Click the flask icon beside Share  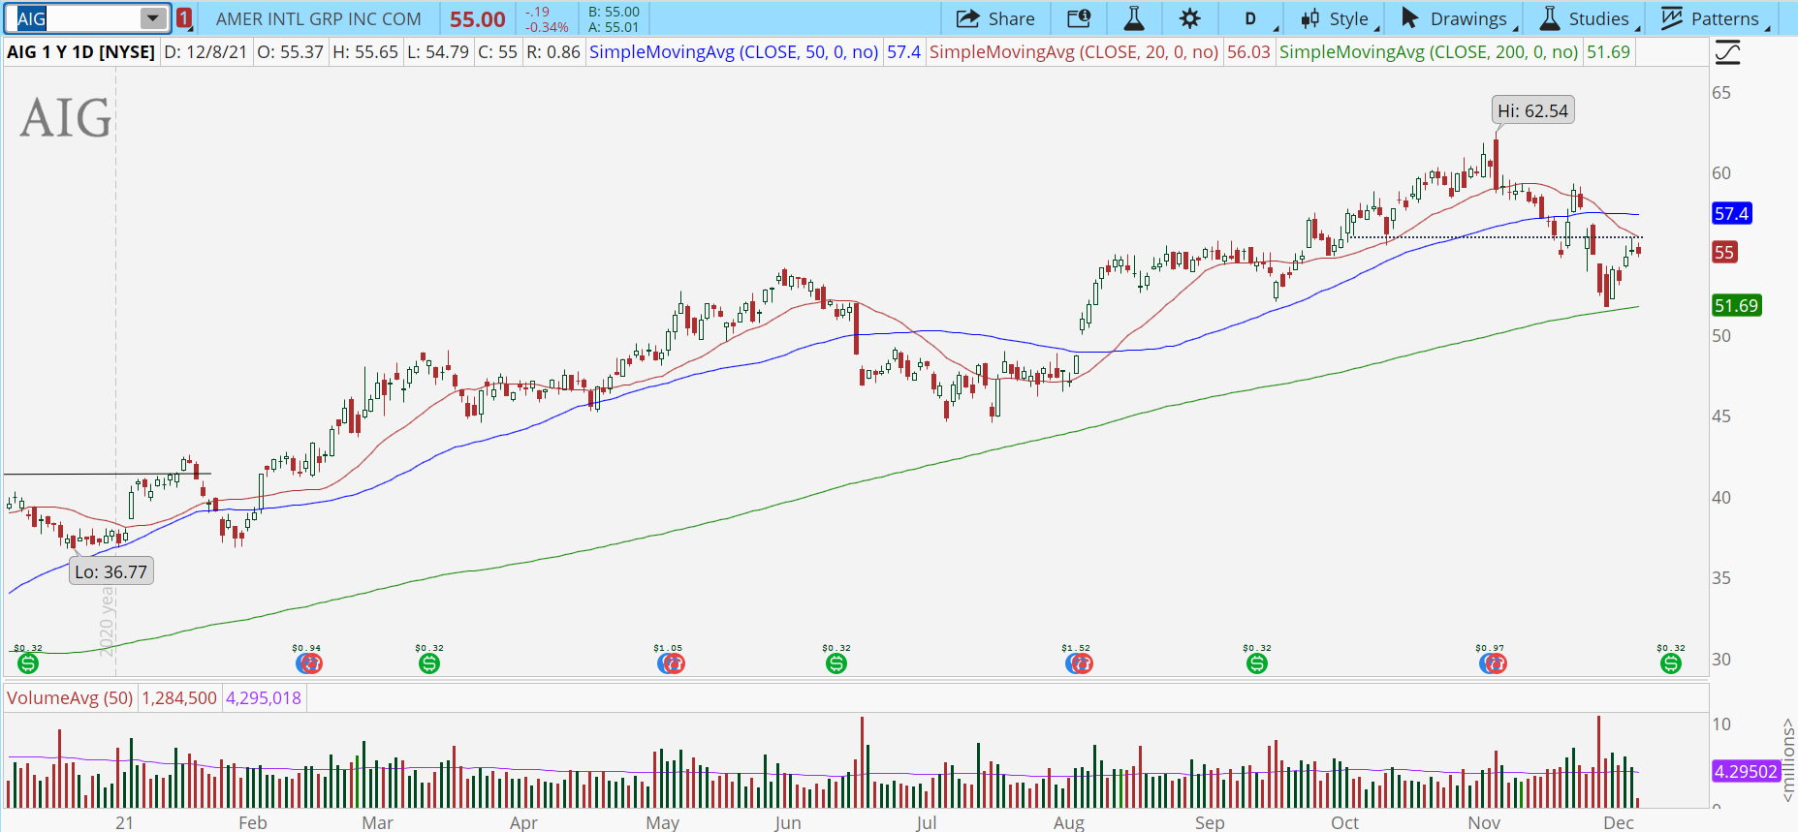[1134, 18]
